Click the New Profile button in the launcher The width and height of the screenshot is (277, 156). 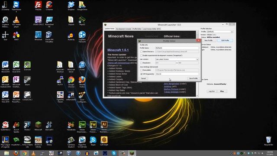pyautogui.click(x=208, y=40)
